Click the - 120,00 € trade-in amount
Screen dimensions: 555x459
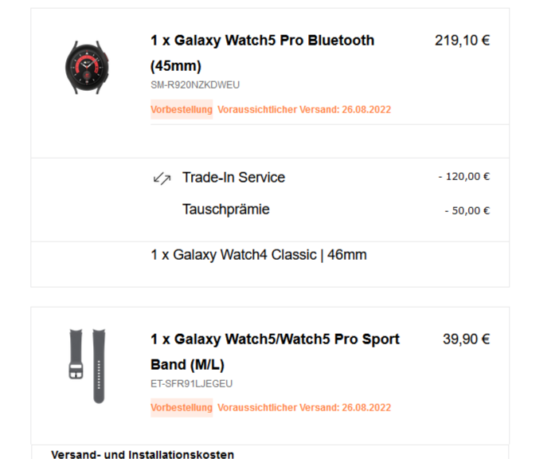tap(463, 177)
